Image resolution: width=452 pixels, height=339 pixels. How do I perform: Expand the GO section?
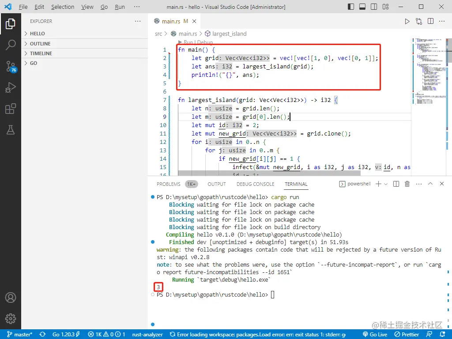(x=84, y=63)
